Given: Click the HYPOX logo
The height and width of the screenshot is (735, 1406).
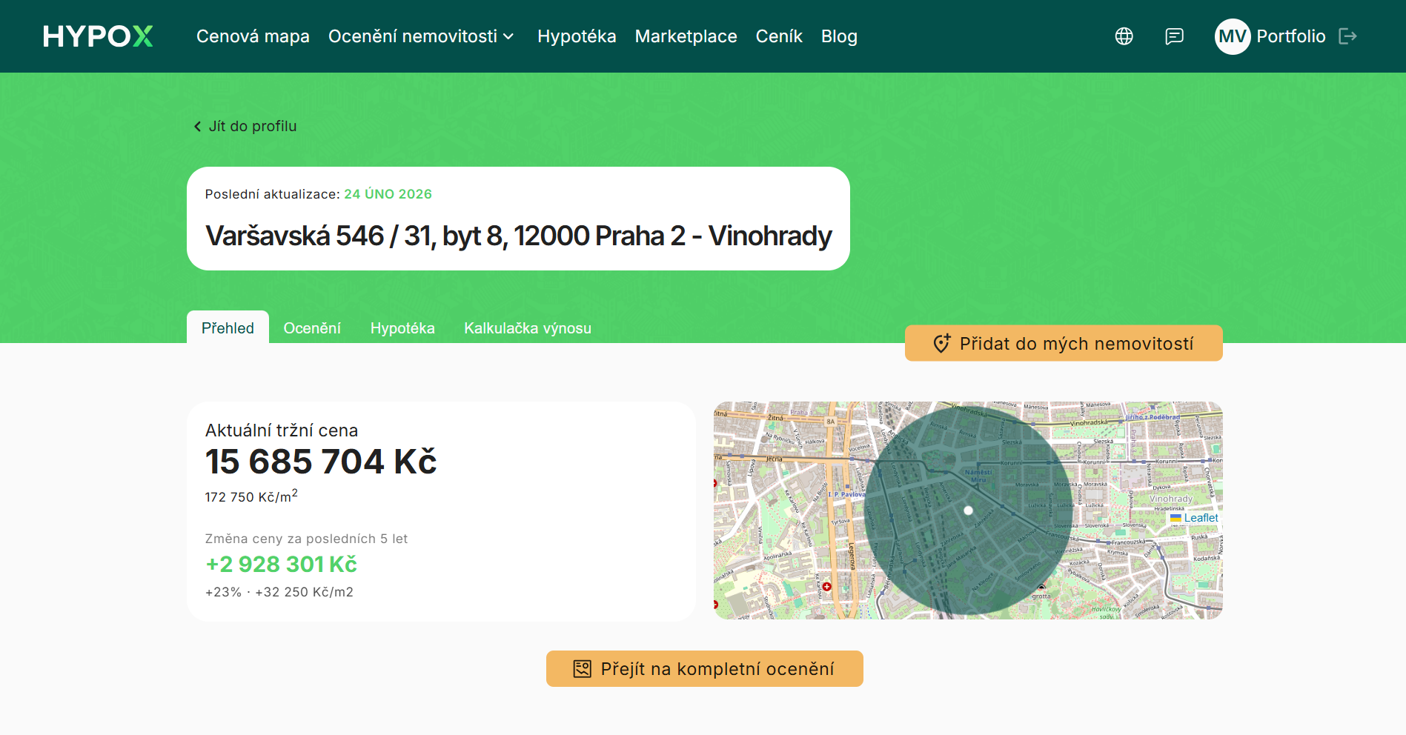Looking at the screenshot, I should click(98, 36).
